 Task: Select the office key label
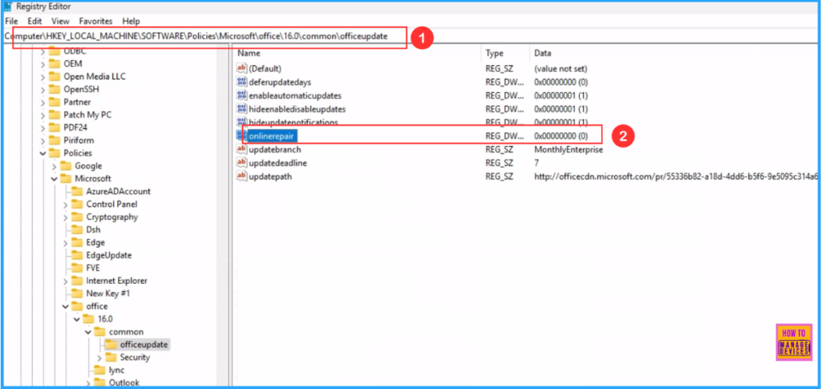click(x=97, y=306)
